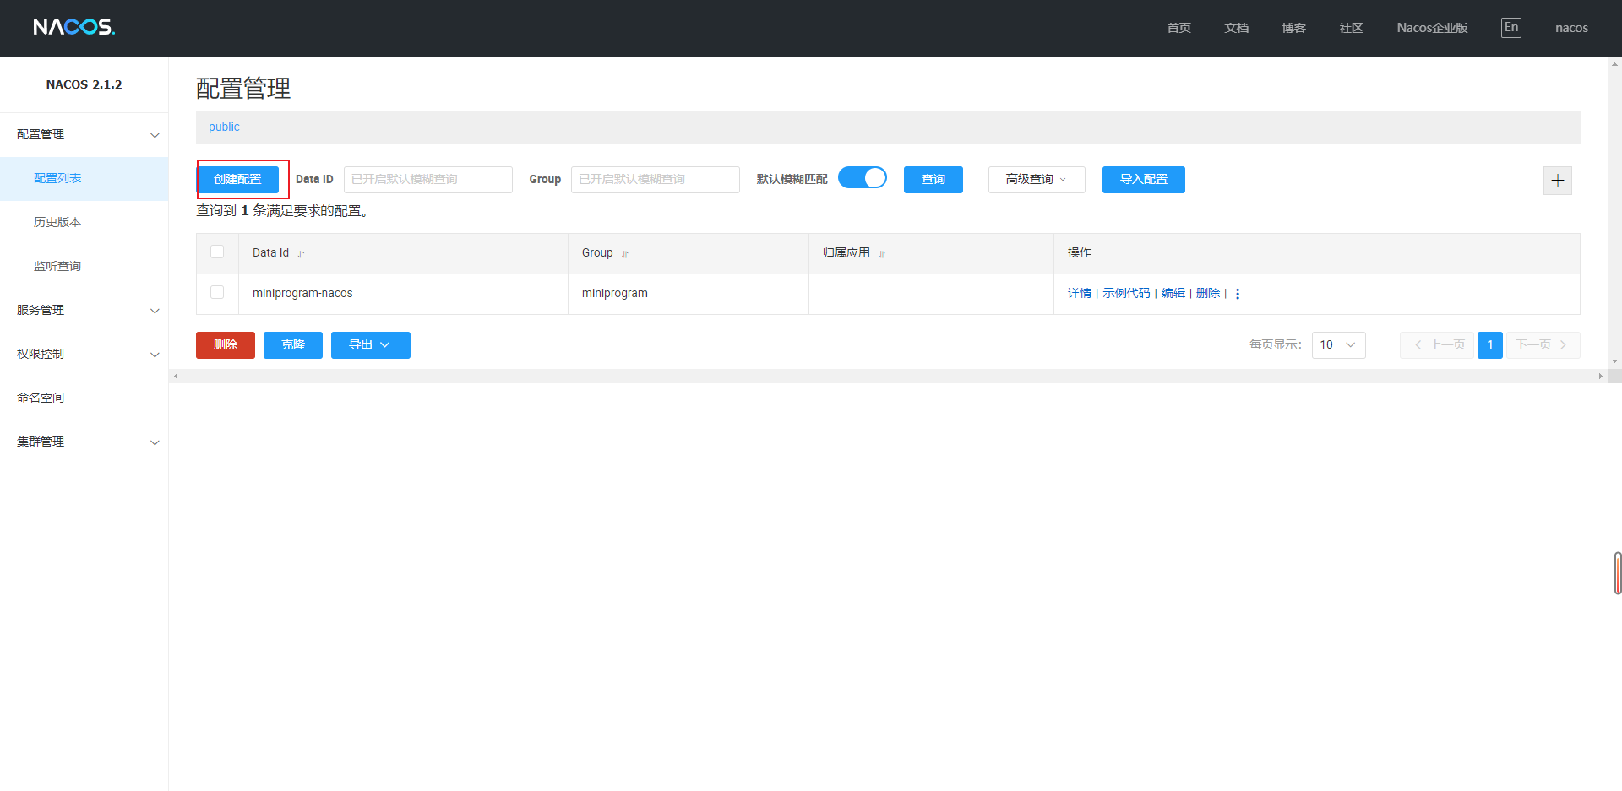The height and width of the screenshot is (791, 1622).
Task: Click the 创建配置 button
Action: (237, 179)
